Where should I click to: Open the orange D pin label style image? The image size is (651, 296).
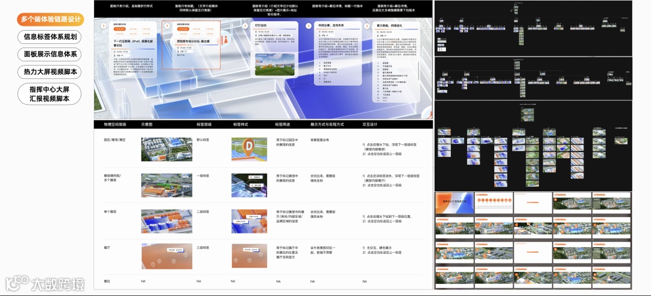pyautogui.click(x=249, y=149)
